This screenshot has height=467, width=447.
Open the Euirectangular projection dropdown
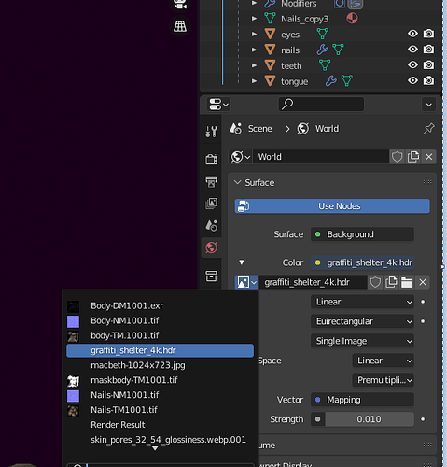362,321
